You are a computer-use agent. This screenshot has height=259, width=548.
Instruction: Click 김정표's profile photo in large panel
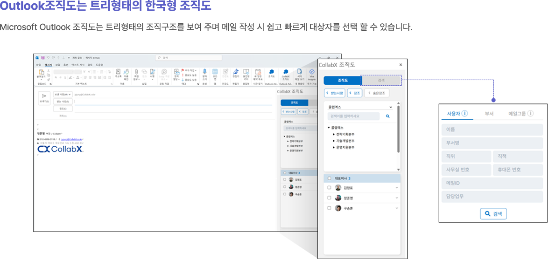338,188
